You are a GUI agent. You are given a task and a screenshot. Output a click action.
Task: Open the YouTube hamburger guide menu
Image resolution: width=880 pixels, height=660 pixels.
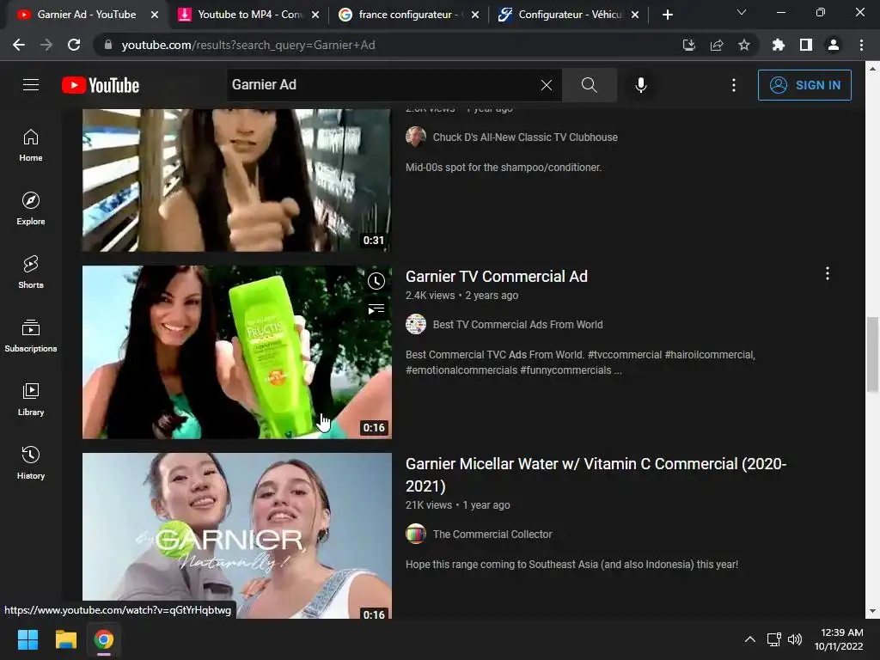click(31, 85)
